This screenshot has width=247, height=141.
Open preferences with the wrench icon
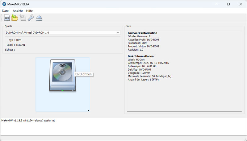[x=31, y=18]
